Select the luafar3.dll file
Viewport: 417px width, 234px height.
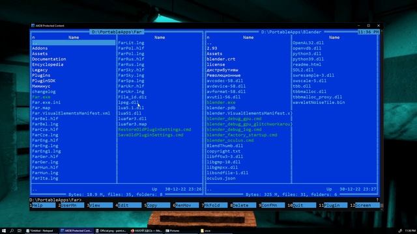click(132, 118)
